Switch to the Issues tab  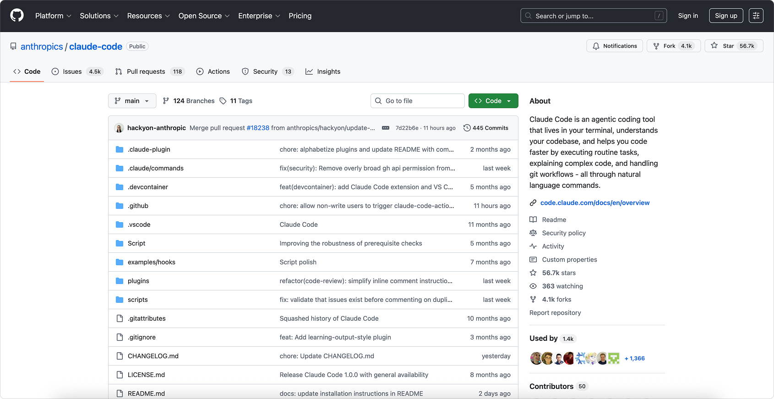tap(77, 71)
